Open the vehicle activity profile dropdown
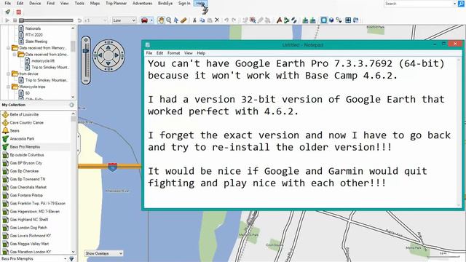The image size is (466, 262). tap(151, 20)
